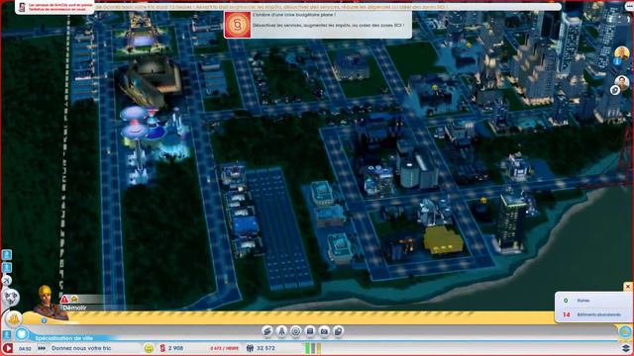Open population panel via people icon
The height and width of the screenshot is (356, 634).
pos(250,348)
